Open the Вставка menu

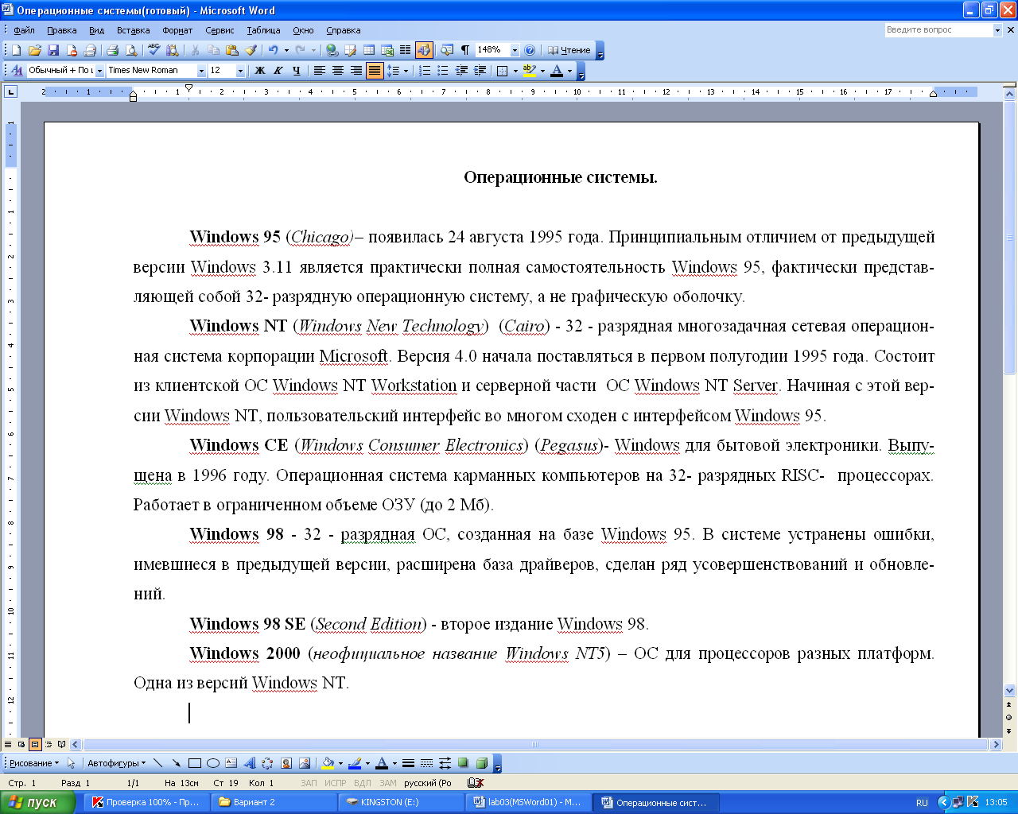[x=133, y=30]
